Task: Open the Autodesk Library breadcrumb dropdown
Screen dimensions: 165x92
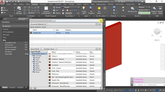Action: click(x=56, y=49)
